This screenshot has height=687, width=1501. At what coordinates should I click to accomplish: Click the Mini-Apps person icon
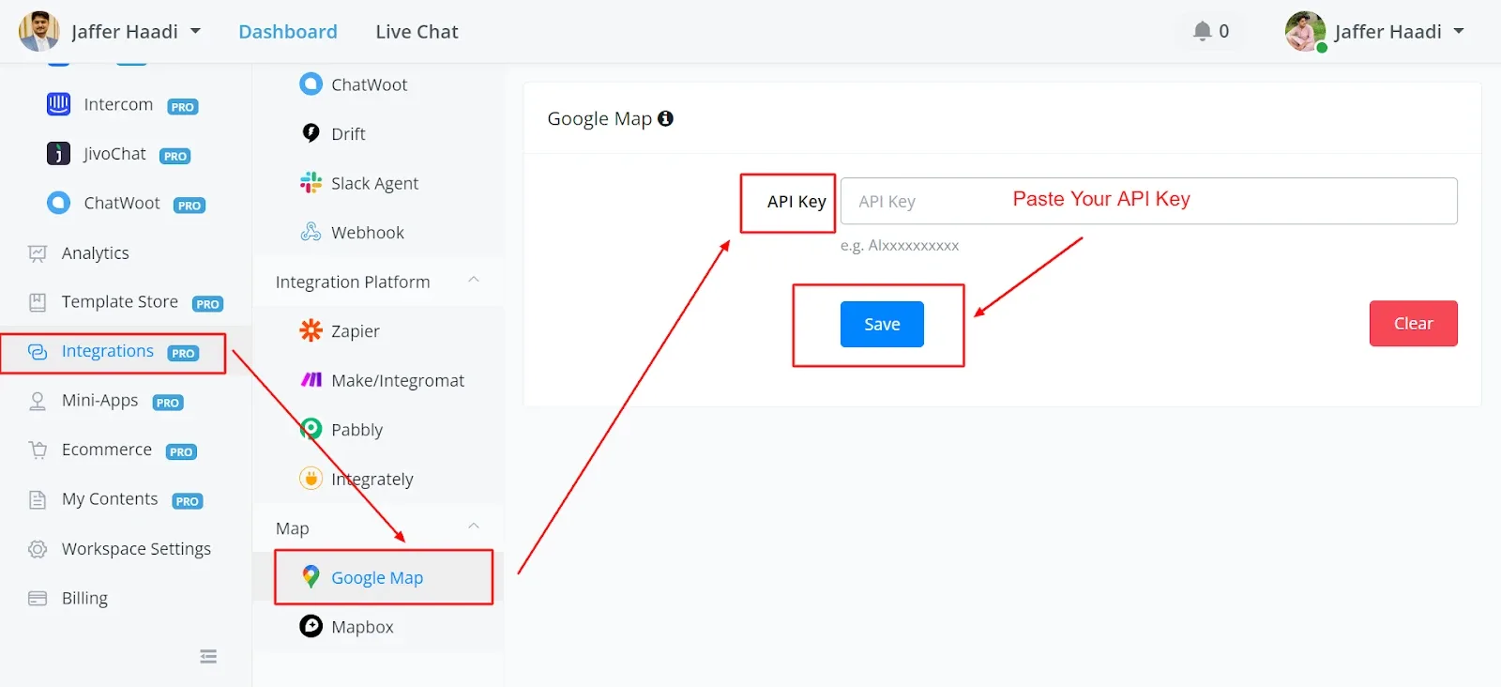pyautogui.click(x=38, y=401)
